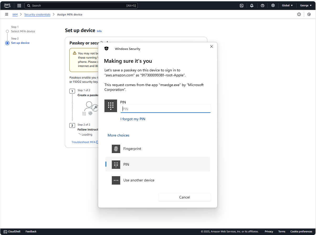
Task: Click the More choices link
Action: [x=118, y=135]
